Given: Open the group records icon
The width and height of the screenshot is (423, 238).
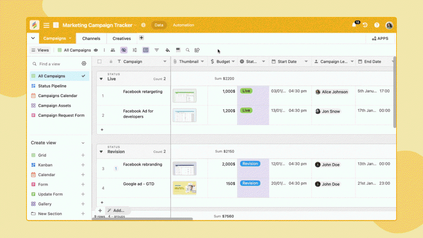Looking at the screenshot, I should [146, 50].
